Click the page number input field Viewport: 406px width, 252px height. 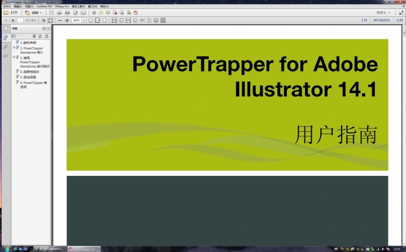pyautogui.click(x=20, y=20)
